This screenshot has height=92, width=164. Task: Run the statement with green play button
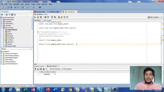35,17
